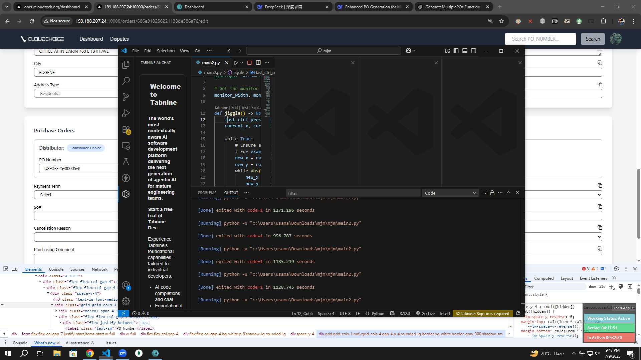This screenshot has width=641, height=360.
Task: Click the VS Code command center search
Action: (x=324, y=51)
